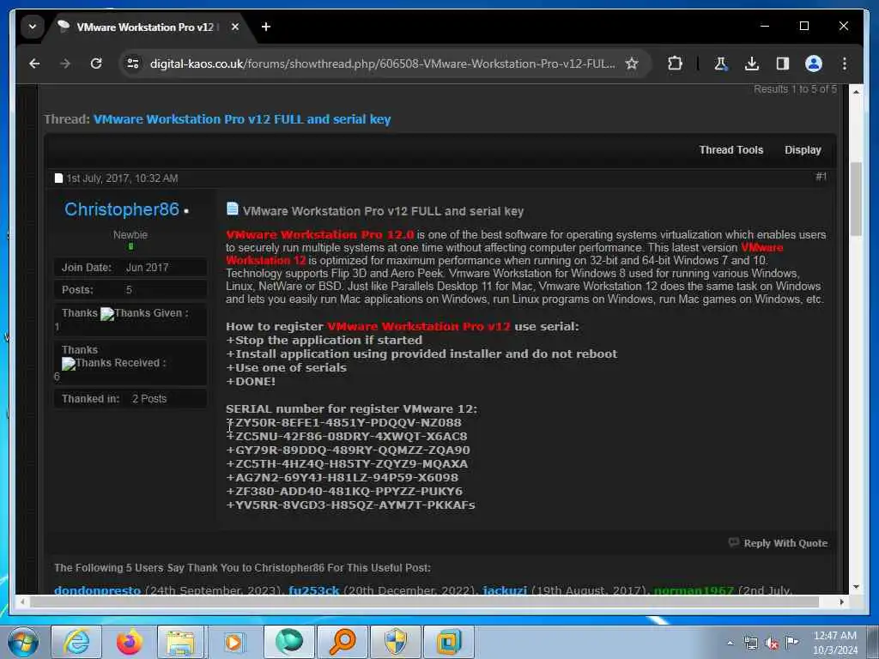Image resolution: width=879 pixels, height=659 pixels.
Task: Launch Firefox from taskbar
Action: [129, 642]
